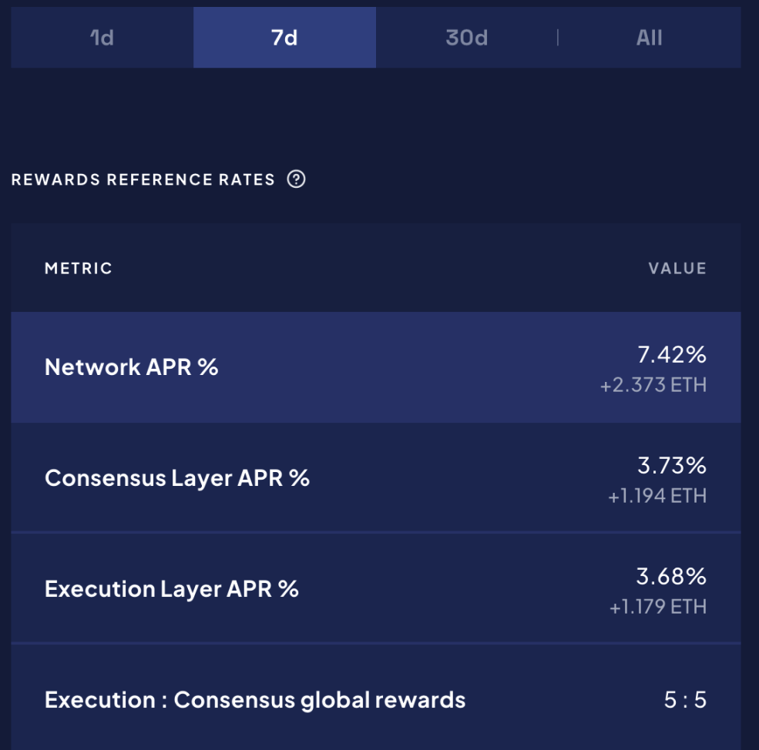Click the METRIC column header

(79, 268)
